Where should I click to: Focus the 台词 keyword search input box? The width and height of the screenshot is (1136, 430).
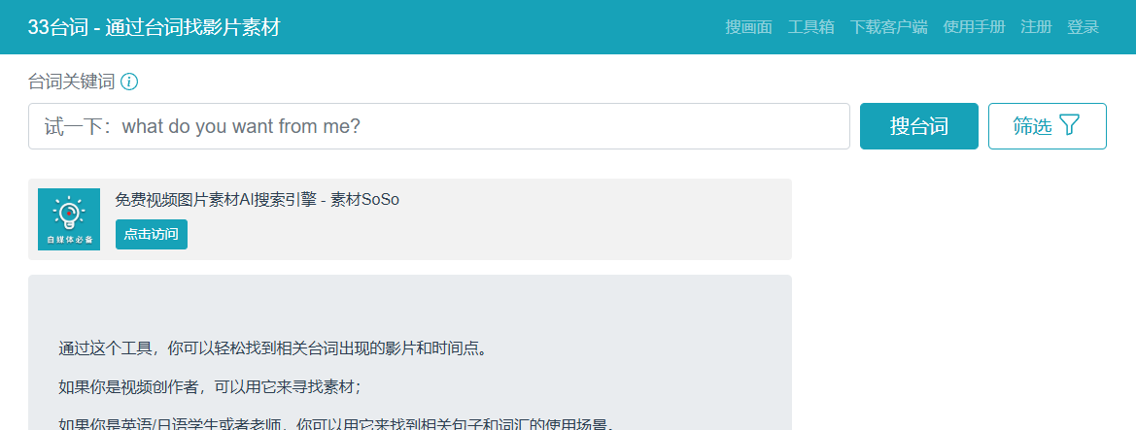coord(438,126)
